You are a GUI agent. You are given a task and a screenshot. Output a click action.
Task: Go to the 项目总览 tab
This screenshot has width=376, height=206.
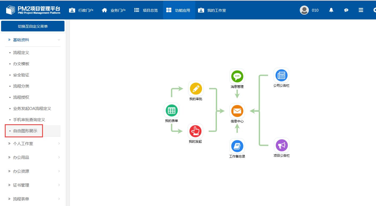[x=146, y=10]
